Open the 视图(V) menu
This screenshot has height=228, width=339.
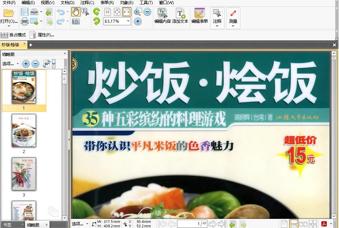point(47,3)
